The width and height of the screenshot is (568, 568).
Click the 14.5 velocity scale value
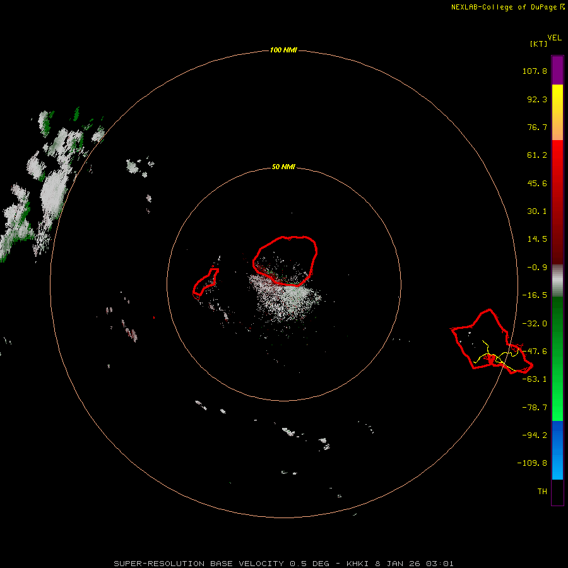tap(537, 239)
